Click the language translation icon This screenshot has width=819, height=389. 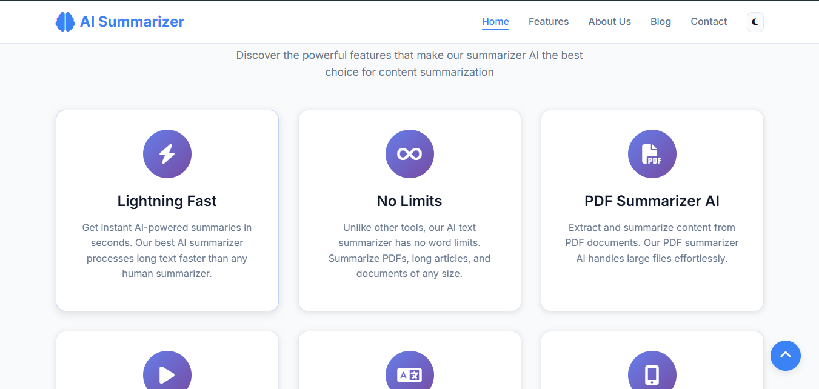click(410, 374)
